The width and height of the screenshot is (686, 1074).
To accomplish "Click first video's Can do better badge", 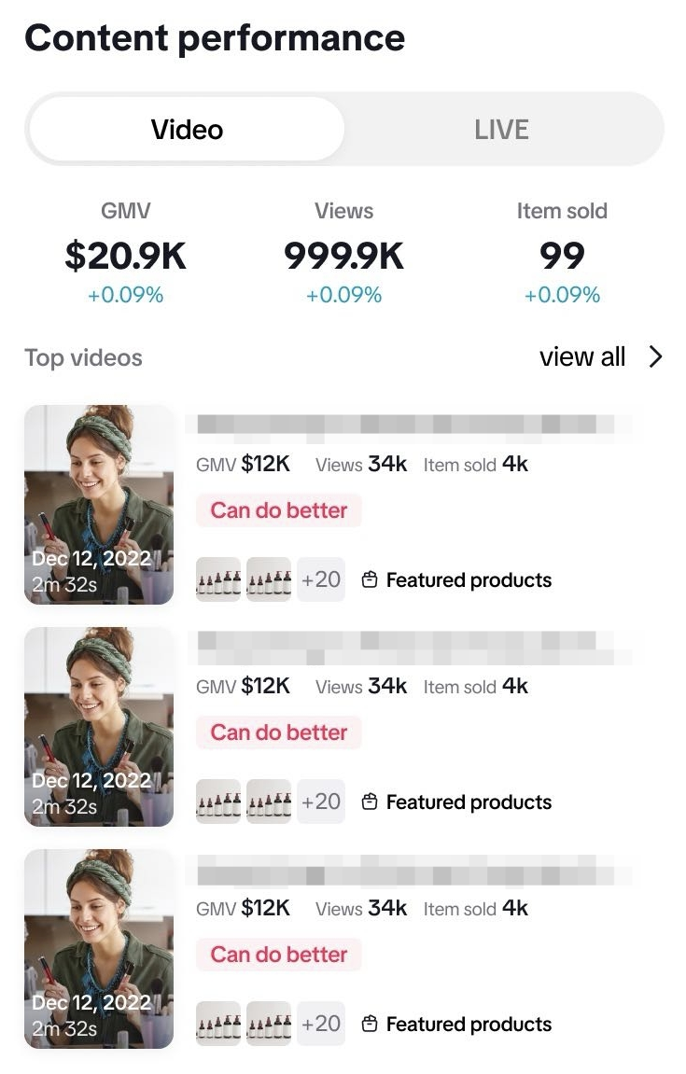I will point(278,510).
